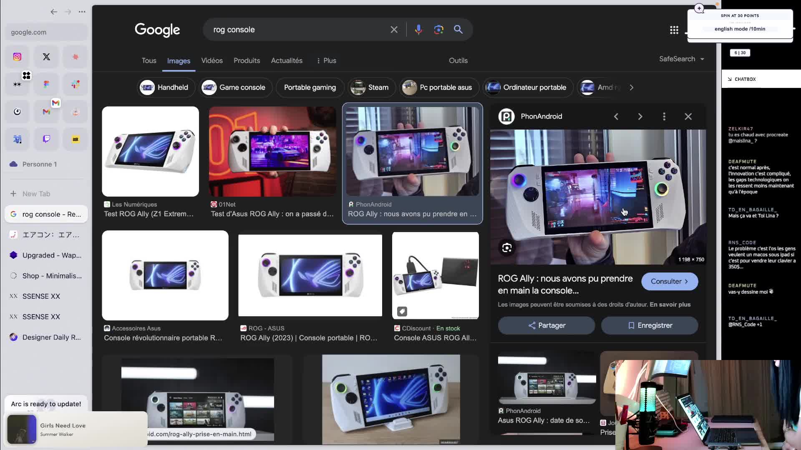The width and height of the screenshot is (801, 450).
Task: Switch to the Vidéos tab
Action: [212, 61]
